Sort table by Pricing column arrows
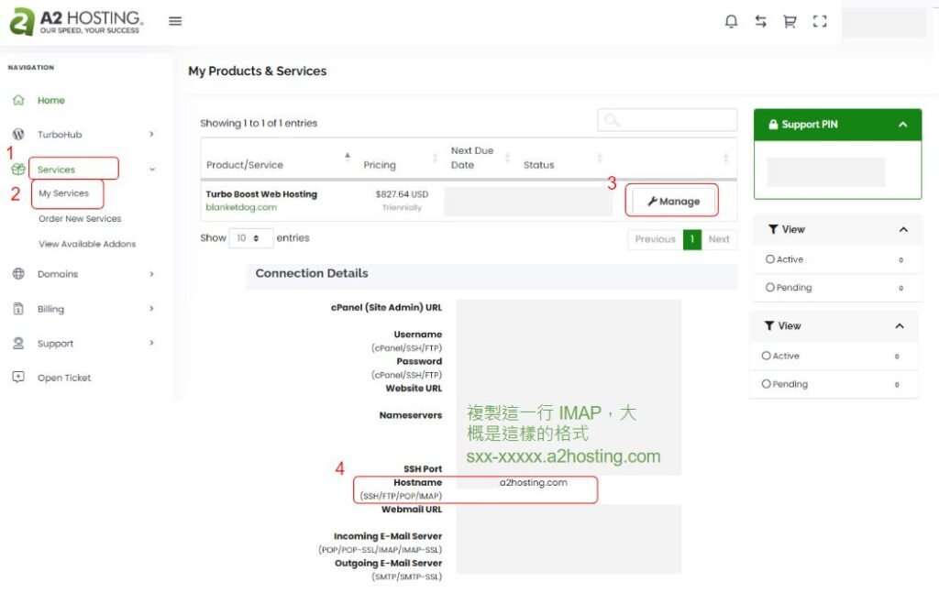Viewport: 939px width, 593px height. [x=436, y=158]
